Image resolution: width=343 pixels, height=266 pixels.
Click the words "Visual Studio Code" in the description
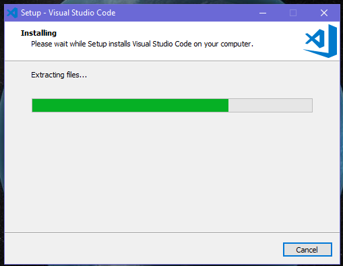click(162, 44)
